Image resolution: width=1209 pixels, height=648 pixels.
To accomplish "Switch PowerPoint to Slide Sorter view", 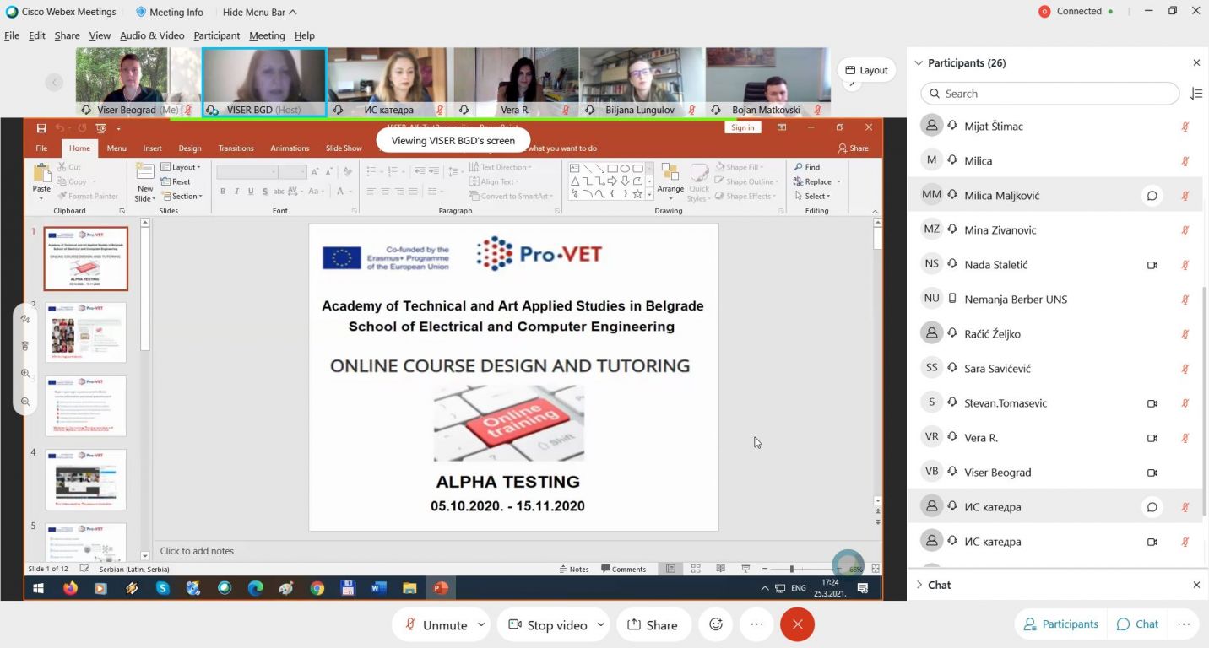I will coord(696,569).
